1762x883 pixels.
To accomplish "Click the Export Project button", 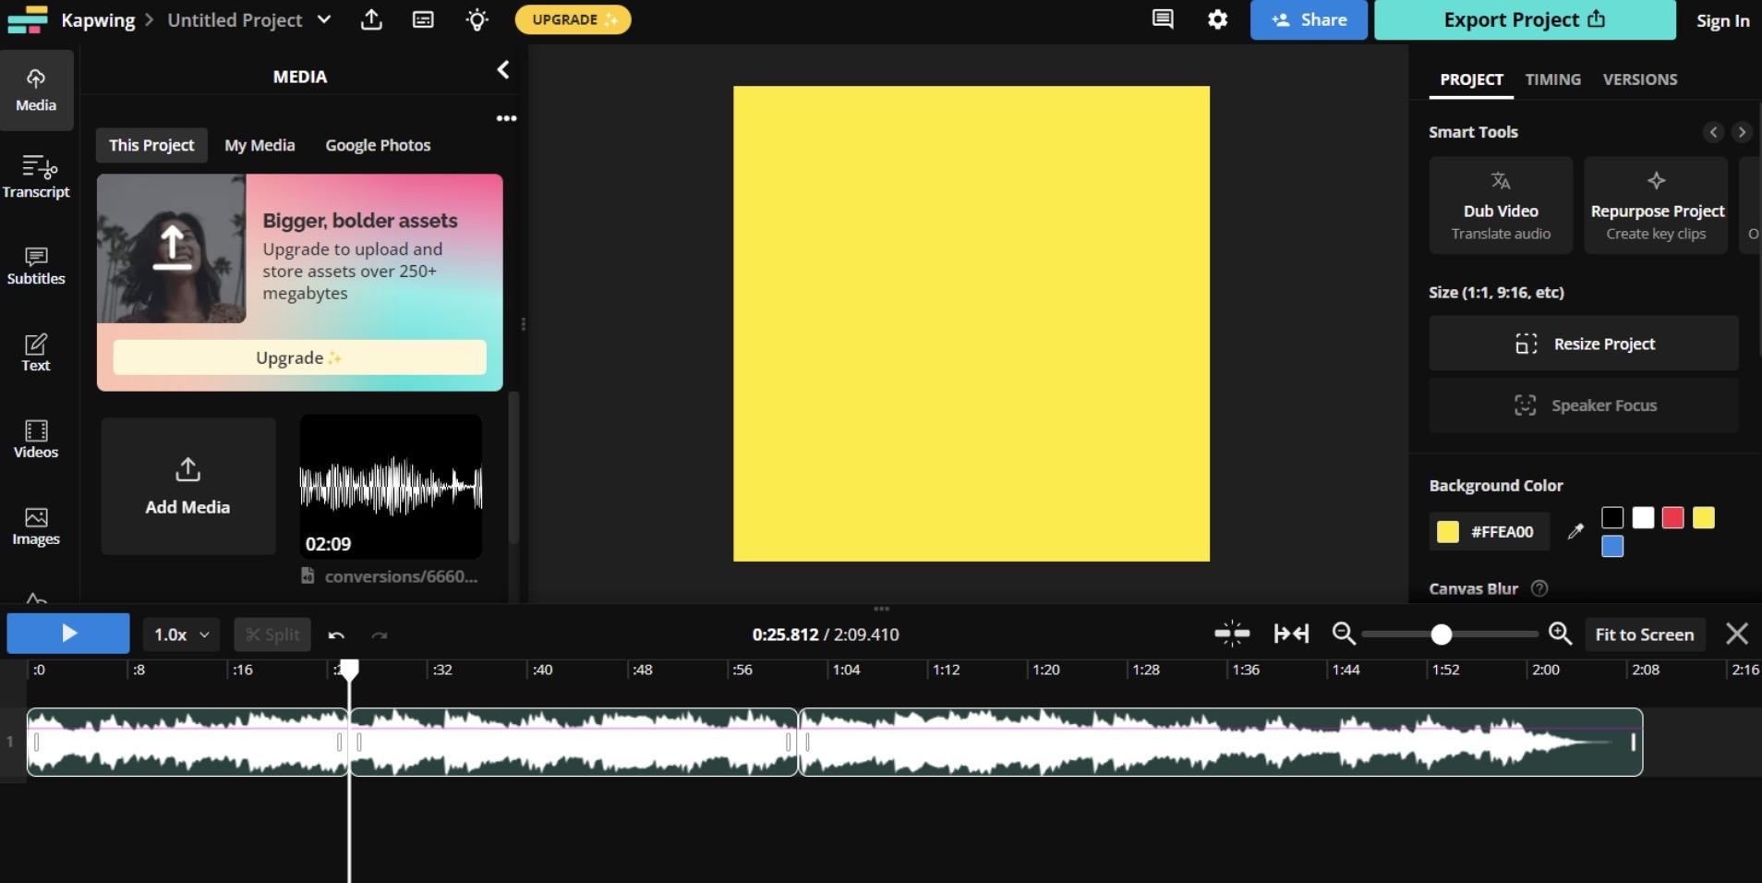I will coord(1525,19).
